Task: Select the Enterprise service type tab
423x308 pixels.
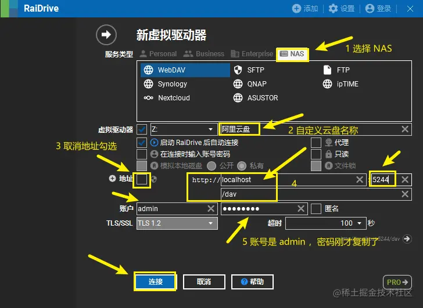Action: [252, 54]
